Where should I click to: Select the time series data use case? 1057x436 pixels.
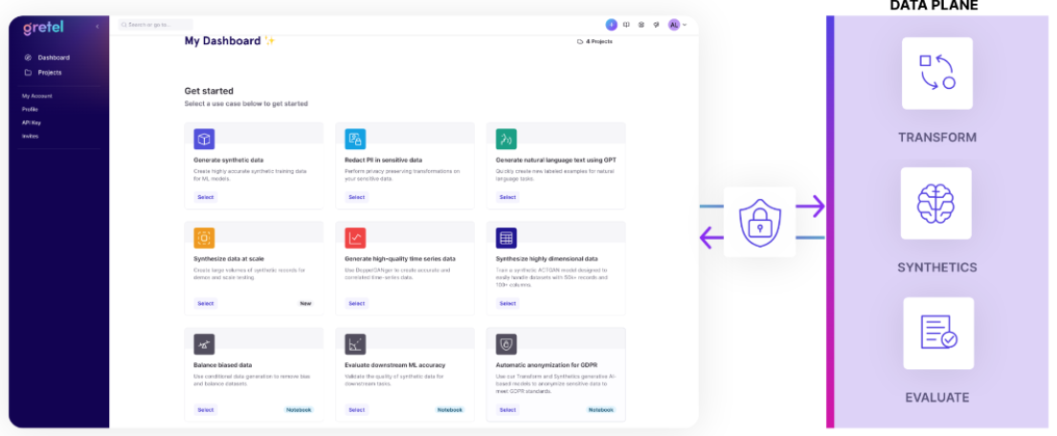[356, 303]
